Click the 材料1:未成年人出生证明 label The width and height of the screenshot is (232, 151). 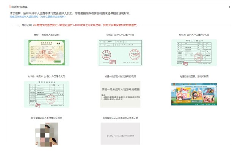pos(47,35)
